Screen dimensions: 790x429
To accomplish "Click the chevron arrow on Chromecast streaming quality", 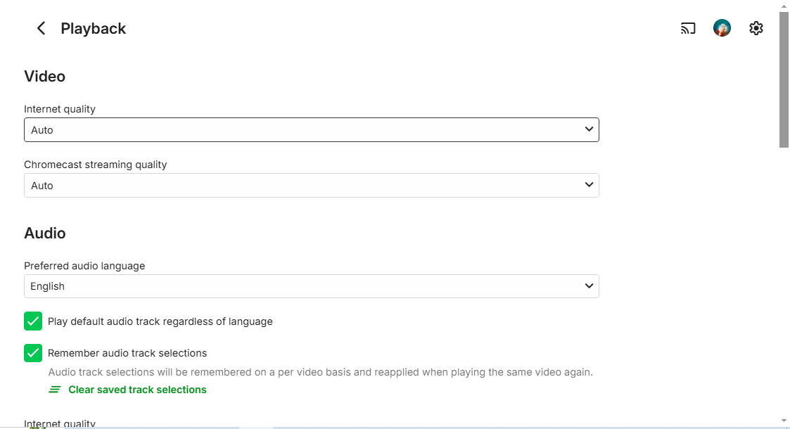I will pos(589,185).
